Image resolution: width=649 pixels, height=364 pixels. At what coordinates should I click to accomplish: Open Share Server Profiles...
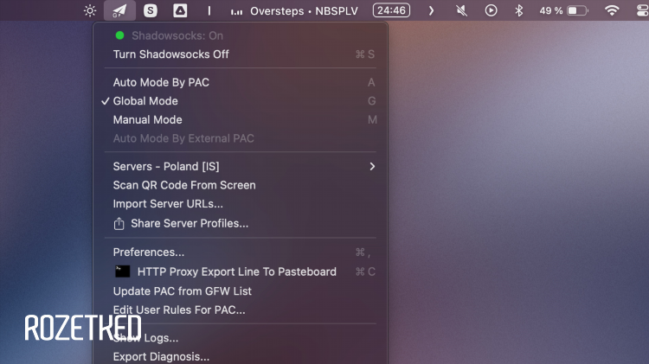(x=241, y=223)
